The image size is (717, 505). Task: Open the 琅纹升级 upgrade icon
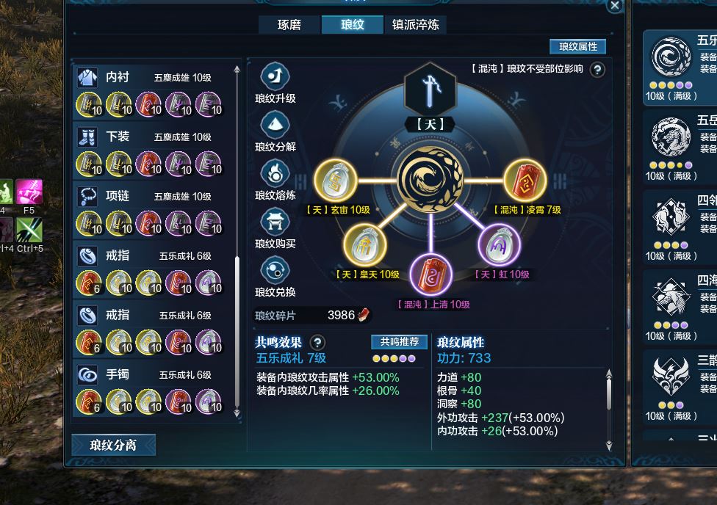coord(275,76)
